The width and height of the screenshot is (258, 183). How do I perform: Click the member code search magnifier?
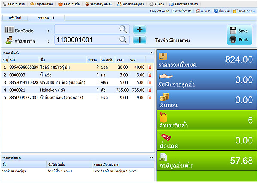[x=123, y=40]
